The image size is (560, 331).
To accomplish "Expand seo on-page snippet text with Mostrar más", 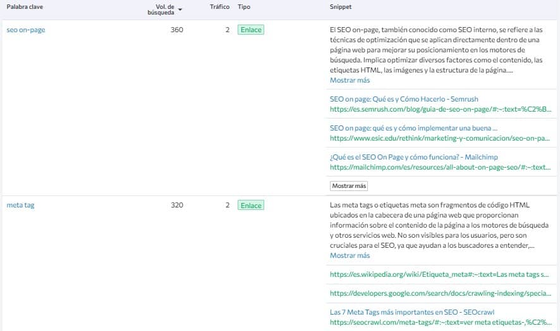I will [350, 80].
